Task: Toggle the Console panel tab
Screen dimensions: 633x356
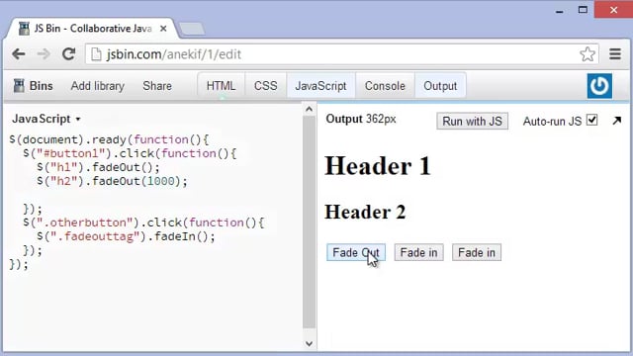Action: (x=385, y=86)
